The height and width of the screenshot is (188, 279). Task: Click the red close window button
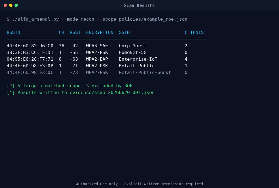[x=5, y=5]
